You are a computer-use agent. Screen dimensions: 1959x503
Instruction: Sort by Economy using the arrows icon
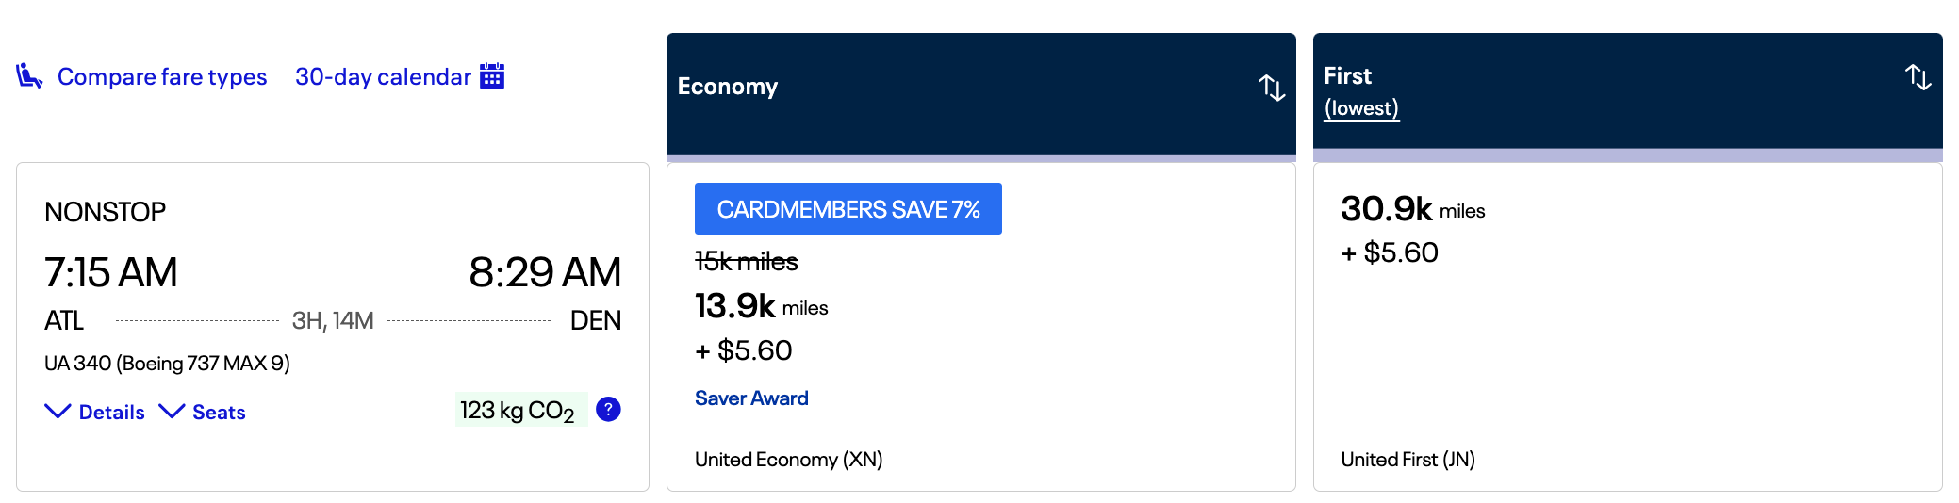(1272, 88)
